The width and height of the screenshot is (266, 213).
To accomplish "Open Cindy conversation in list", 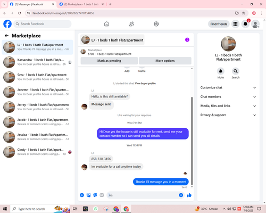I will pos(37,152).
